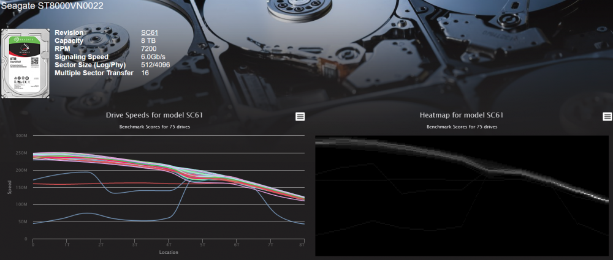The width and height of the screenshot is (613, 260).
Task: Click the '1T' x-axis tick label
Action: (x=67, y=245)
